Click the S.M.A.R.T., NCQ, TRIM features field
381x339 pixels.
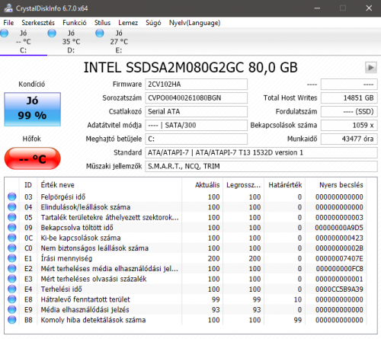pyautogui.click(x=261, y=167)
